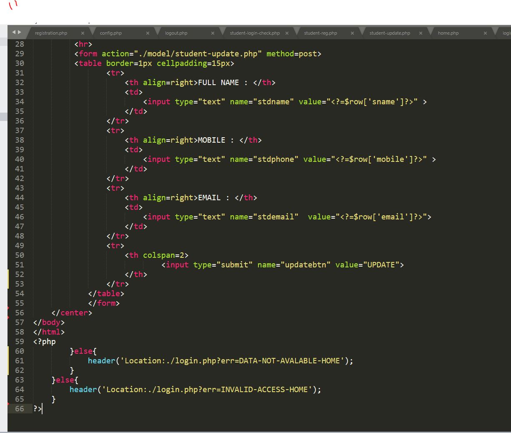Click the closing </table> tag
The image size is (511, 433).
106,294
